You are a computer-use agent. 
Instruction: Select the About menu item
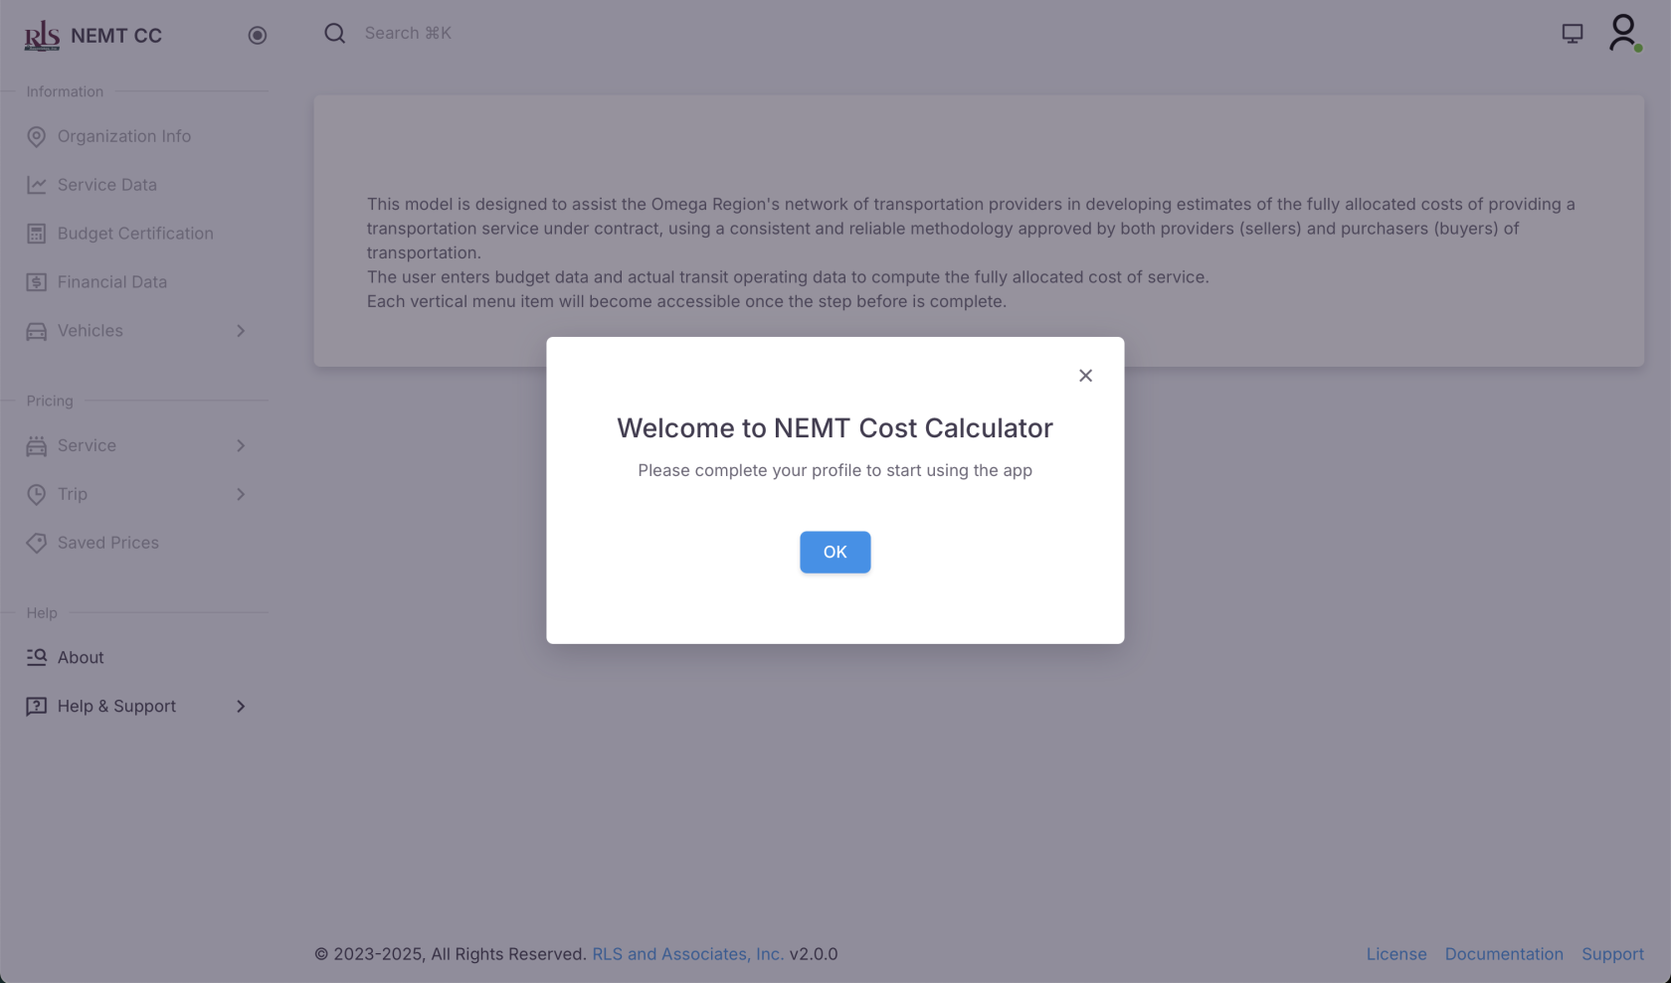pos(80,657)
